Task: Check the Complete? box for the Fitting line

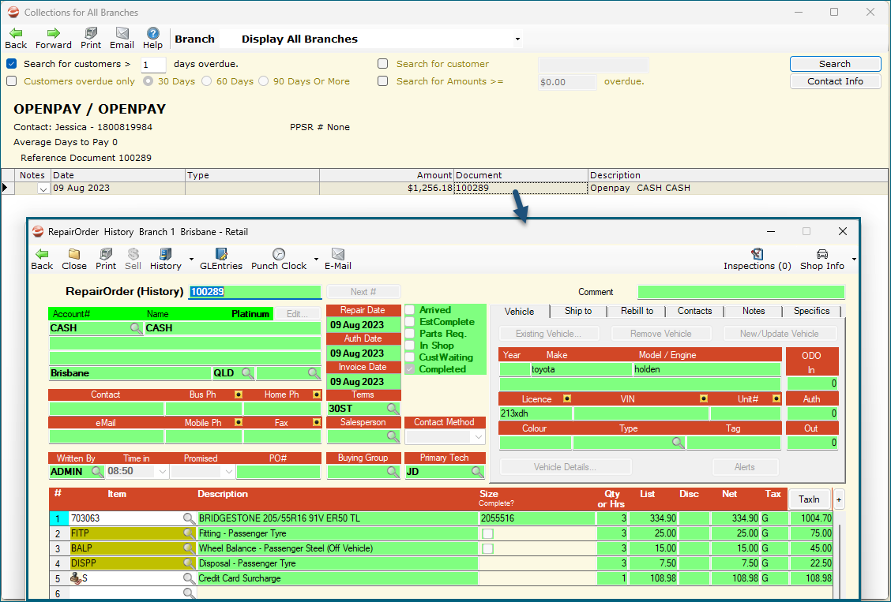Action: click(487, 533)
